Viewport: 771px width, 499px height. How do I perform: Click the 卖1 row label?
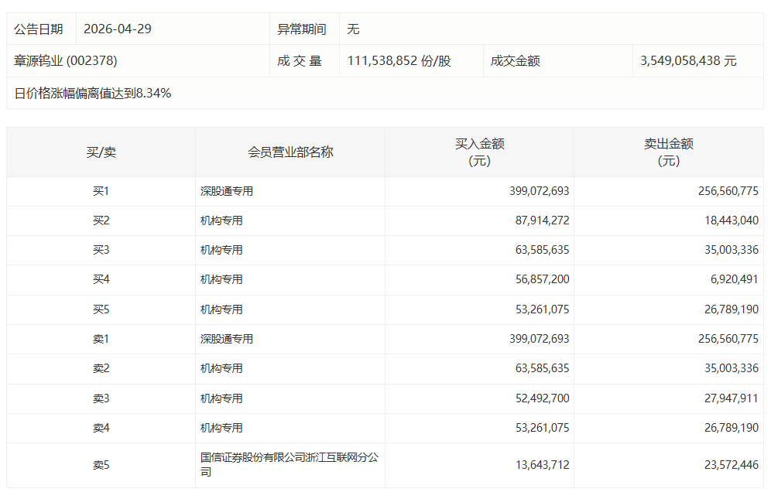click(101, 339)
